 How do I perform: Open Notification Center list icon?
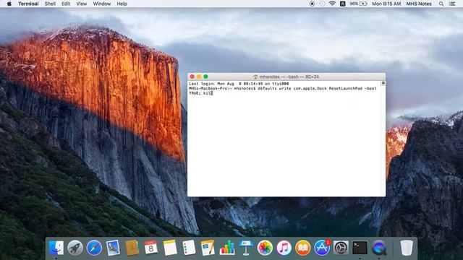click(452, 4)
